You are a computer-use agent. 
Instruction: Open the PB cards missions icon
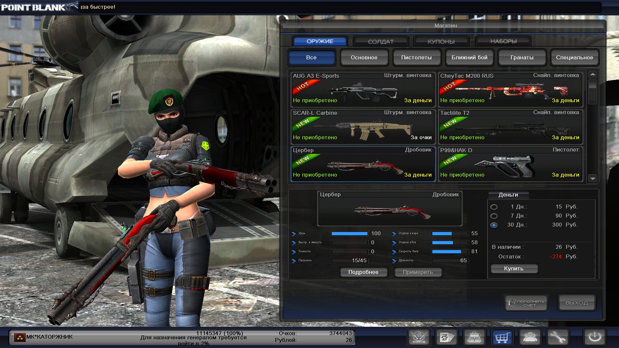tap(447, 337)
